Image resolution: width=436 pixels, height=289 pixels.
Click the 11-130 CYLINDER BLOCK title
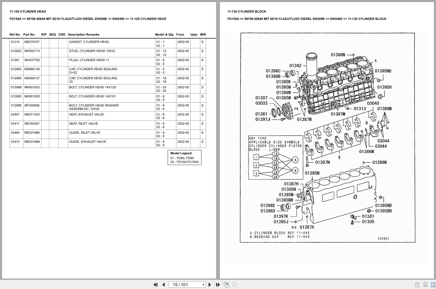click(x=246, y=12)
